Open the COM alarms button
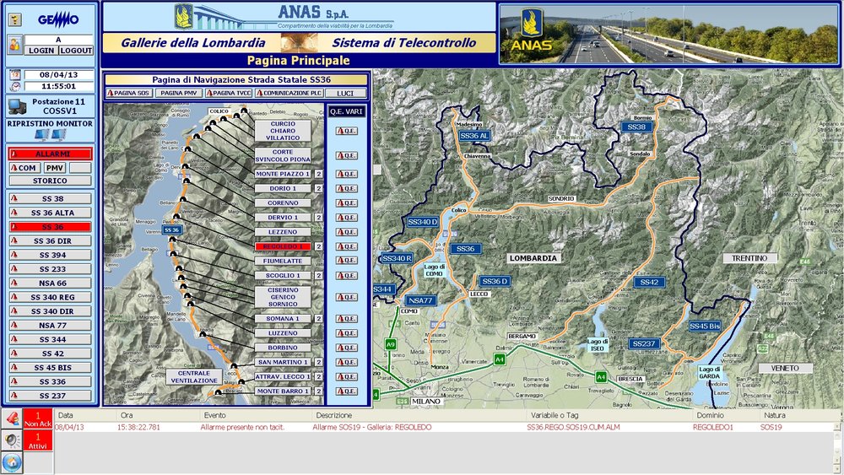Screen dimensions: 844x475 (x=24, y=168)
